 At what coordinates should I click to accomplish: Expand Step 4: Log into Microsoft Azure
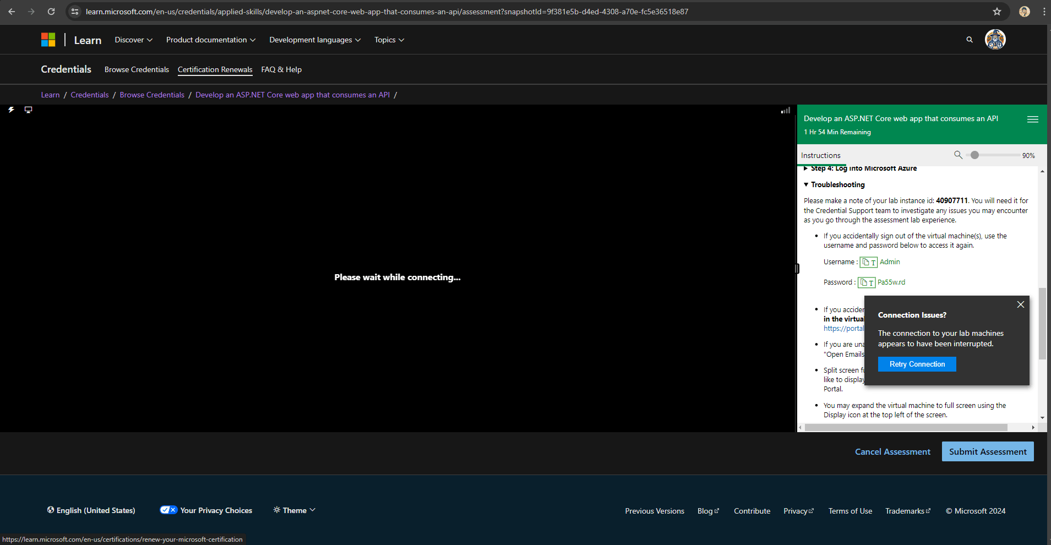[x=860, y=168]
